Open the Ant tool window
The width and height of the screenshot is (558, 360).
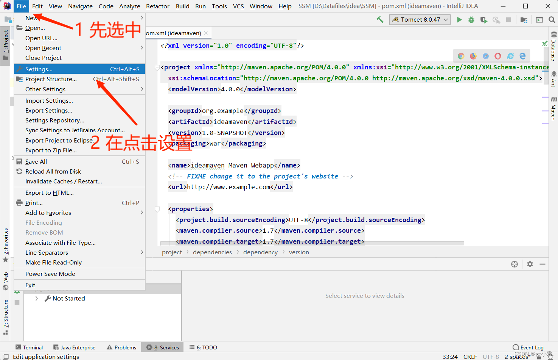[x=553, y=79]
